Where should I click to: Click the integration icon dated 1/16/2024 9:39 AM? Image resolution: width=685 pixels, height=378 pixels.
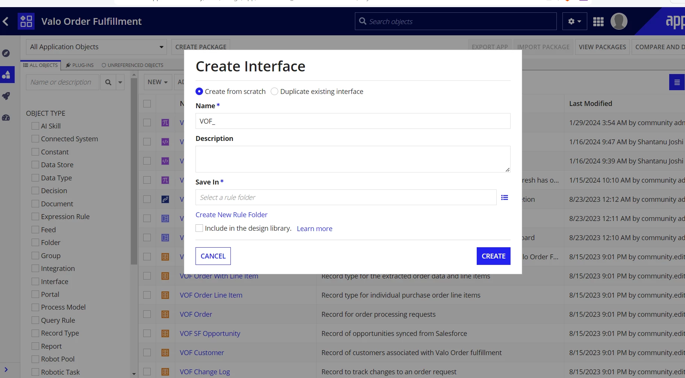pos(165,161)
